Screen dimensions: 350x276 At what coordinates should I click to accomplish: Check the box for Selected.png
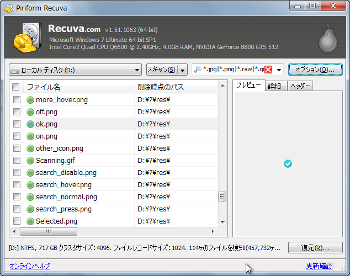coord(17,221)
